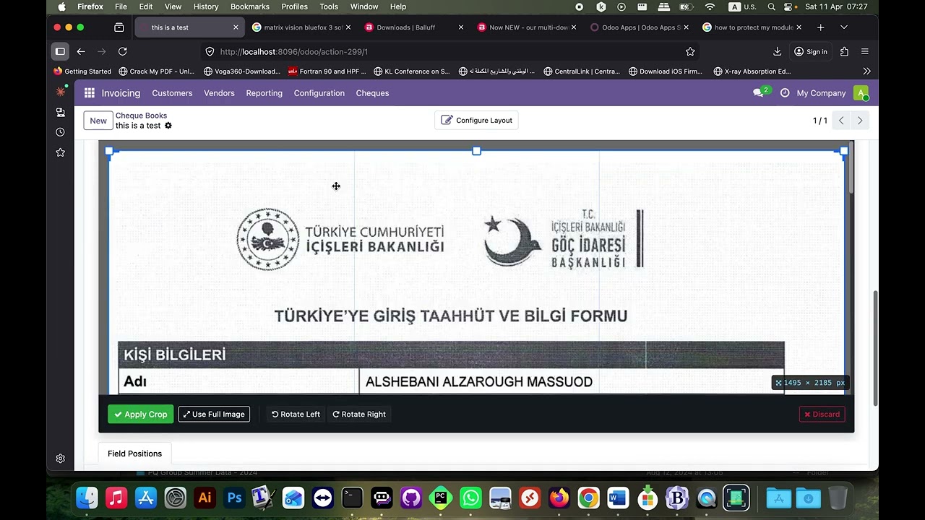925x520 pixels.
Task: Open the Firefox sidebar synced tabs icon
Action: 61,113
